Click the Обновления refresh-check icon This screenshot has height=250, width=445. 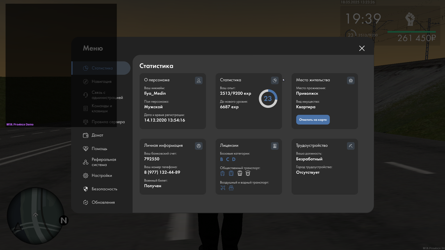point(86,202)
